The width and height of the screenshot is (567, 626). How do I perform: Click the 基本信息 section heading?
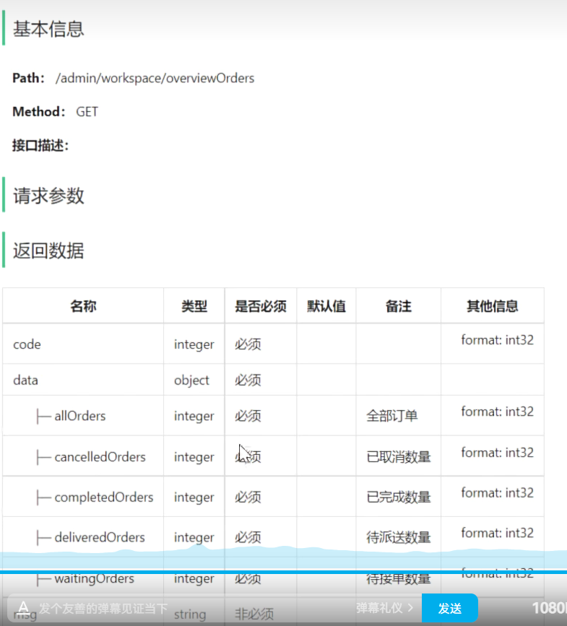click(x=48, y=29)
